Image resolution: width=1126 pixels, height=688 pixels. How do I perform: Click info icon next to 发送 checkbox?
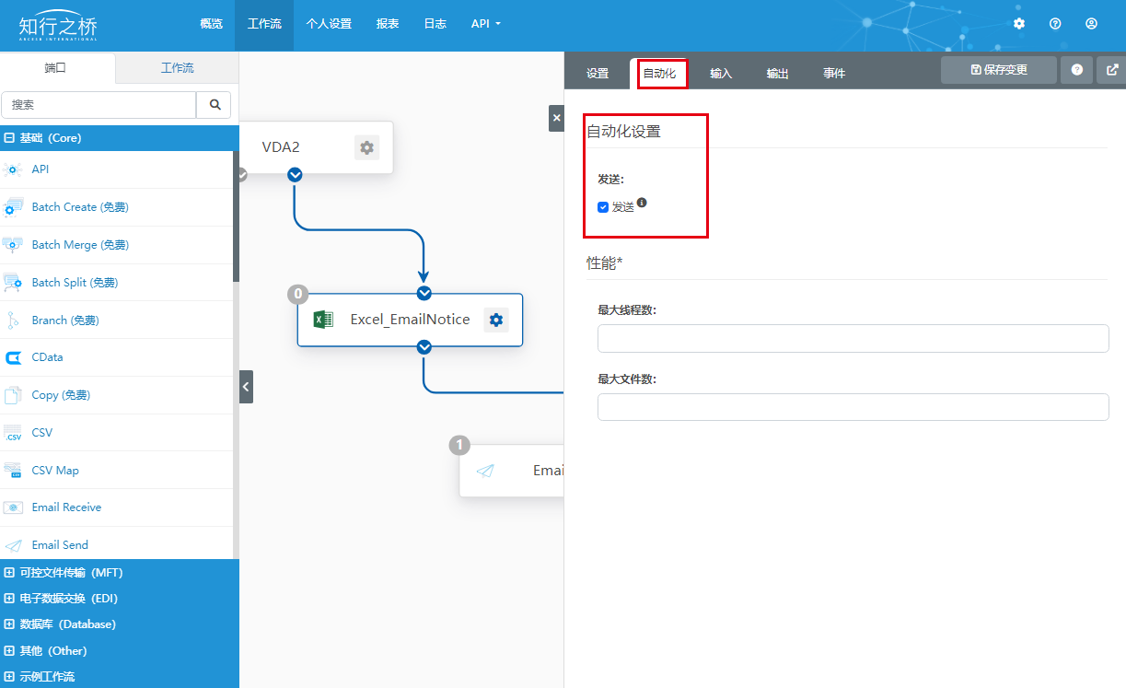(x=642, y=203)
